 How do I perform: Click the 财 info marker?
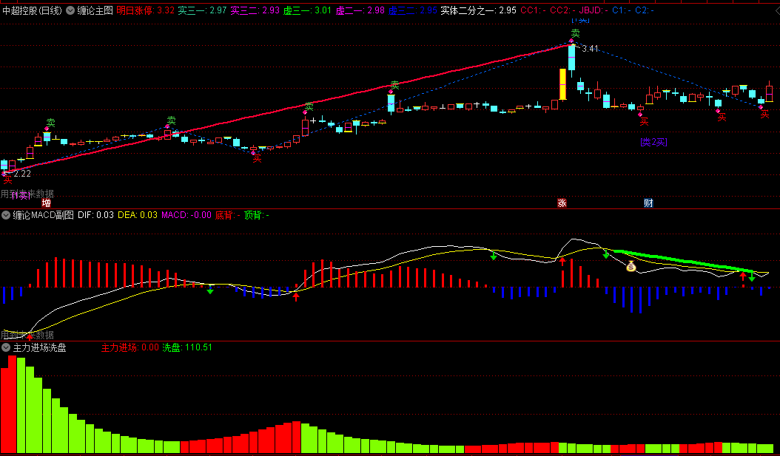648,203
